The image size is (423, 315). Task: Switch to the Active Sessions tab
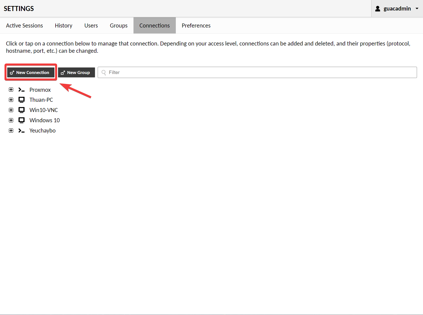click(24, 25)
